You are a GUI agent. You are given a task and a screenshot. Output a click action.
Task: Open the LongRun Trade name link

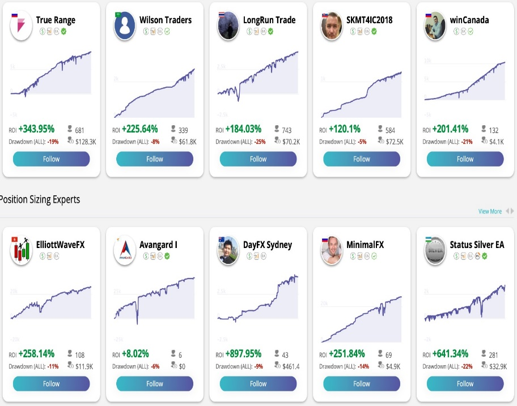click(269, 20)
